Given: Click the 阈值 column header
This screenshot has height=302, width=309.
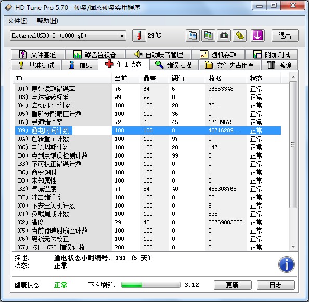Looking at the screenshot, I should [187, 78].
